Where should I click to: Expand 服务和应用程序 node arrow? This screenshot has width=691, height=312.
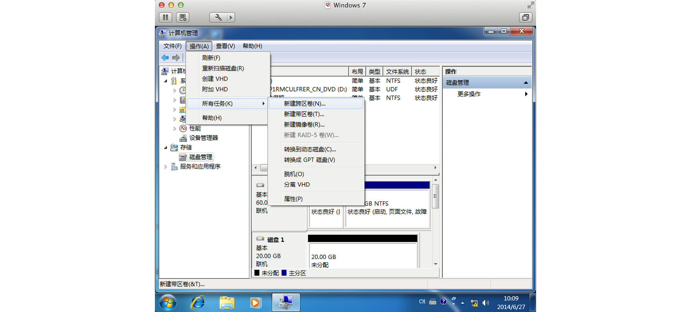tap(166, 167)
